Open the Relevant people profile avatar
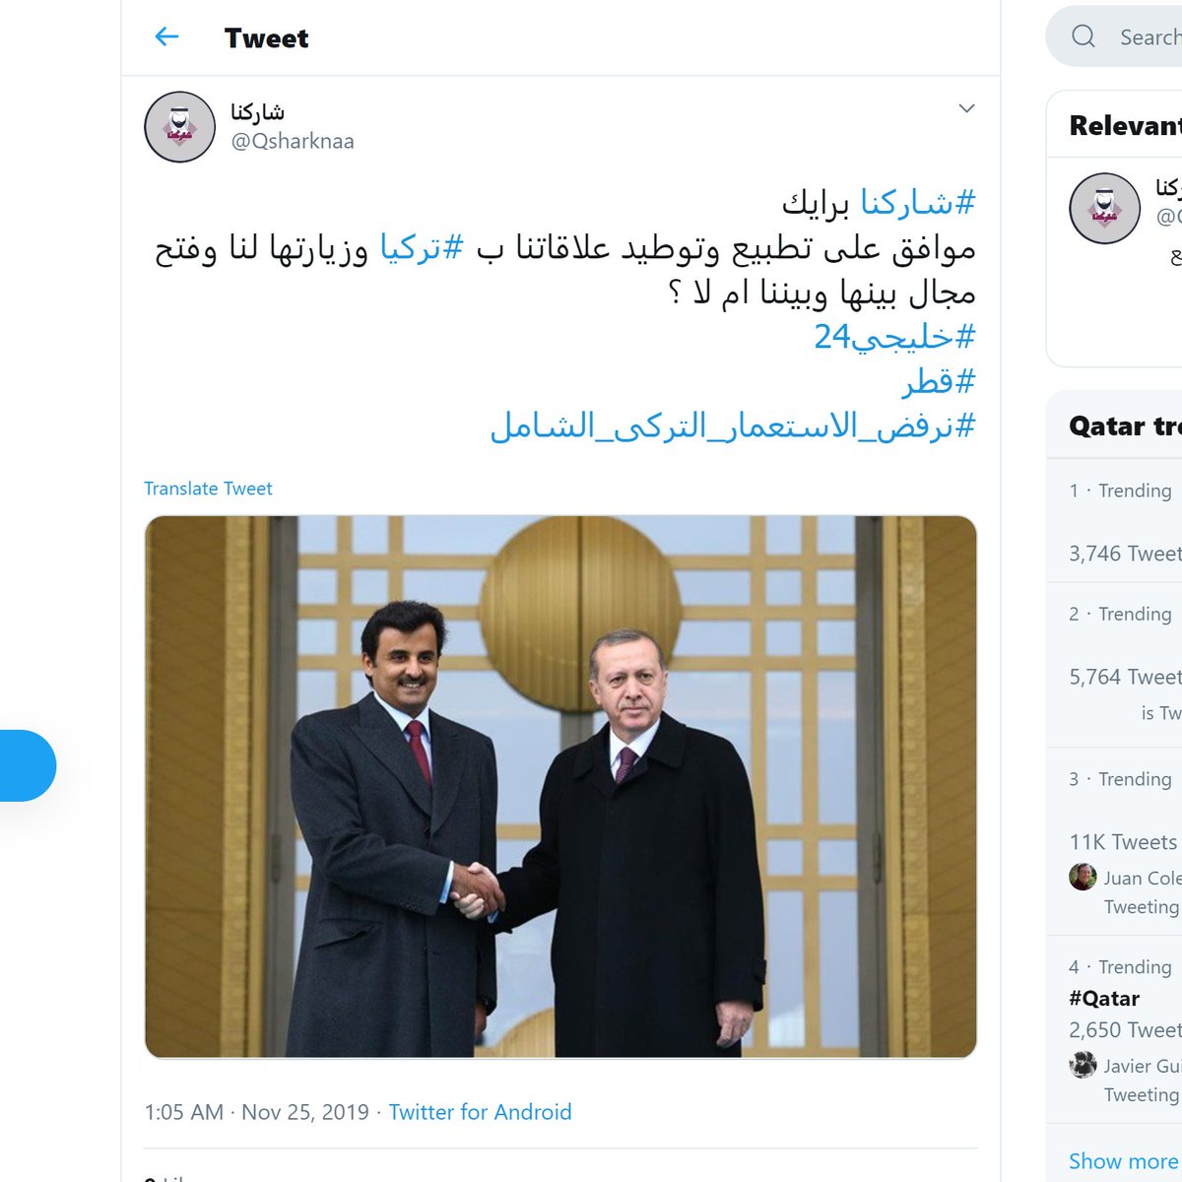This screenshot has width=1182, height=1182. click(1104, 209)
